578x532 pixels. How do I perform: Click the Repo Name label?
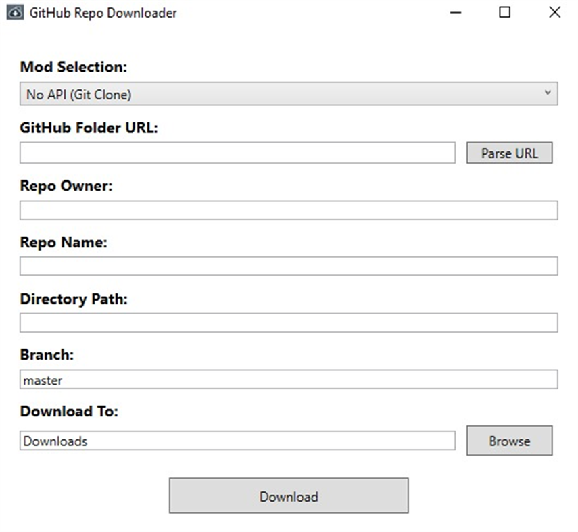tap(64, 243)
